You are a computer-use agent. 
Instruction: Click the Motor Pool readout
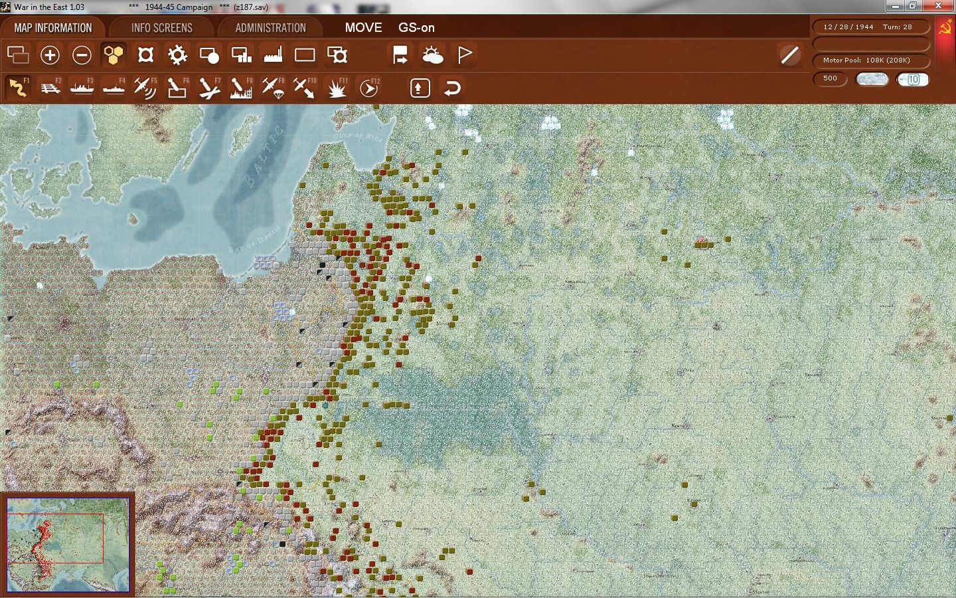coord(871,60)
